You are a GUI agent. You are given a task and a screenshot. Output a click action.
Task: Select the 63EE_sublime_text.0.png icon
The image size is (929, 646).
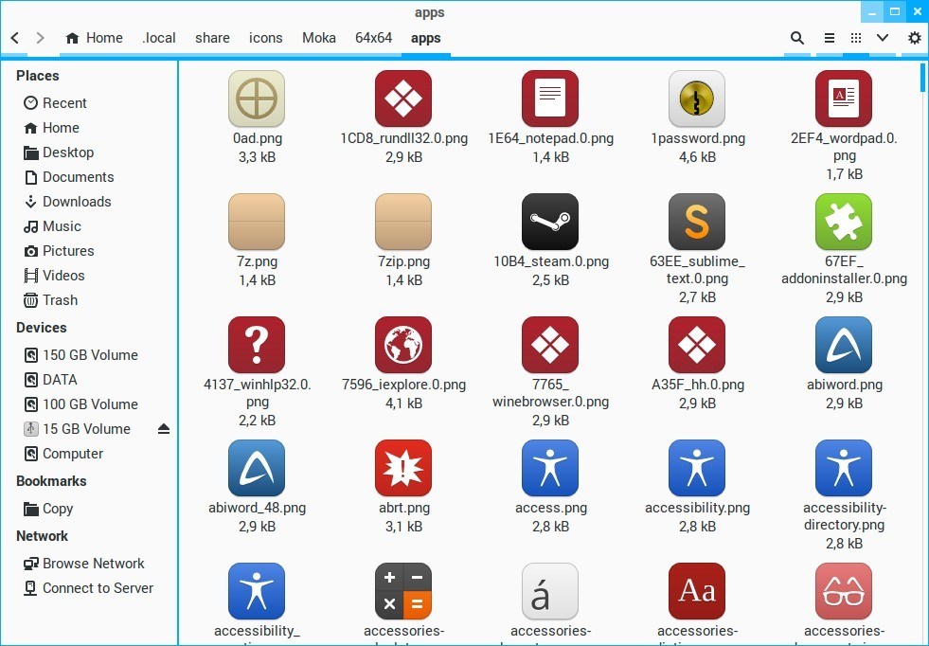pos(697,222)
